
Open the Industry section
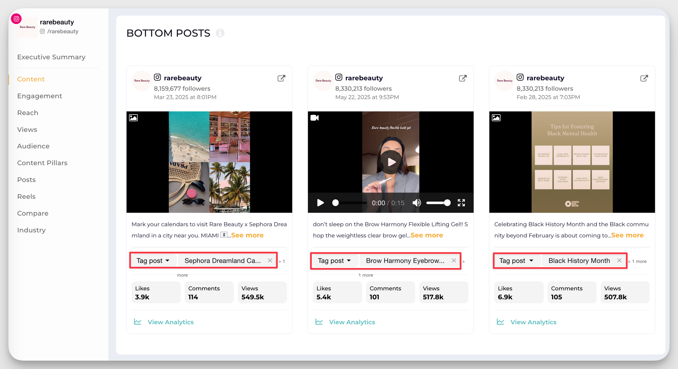(x=32, y=230)
